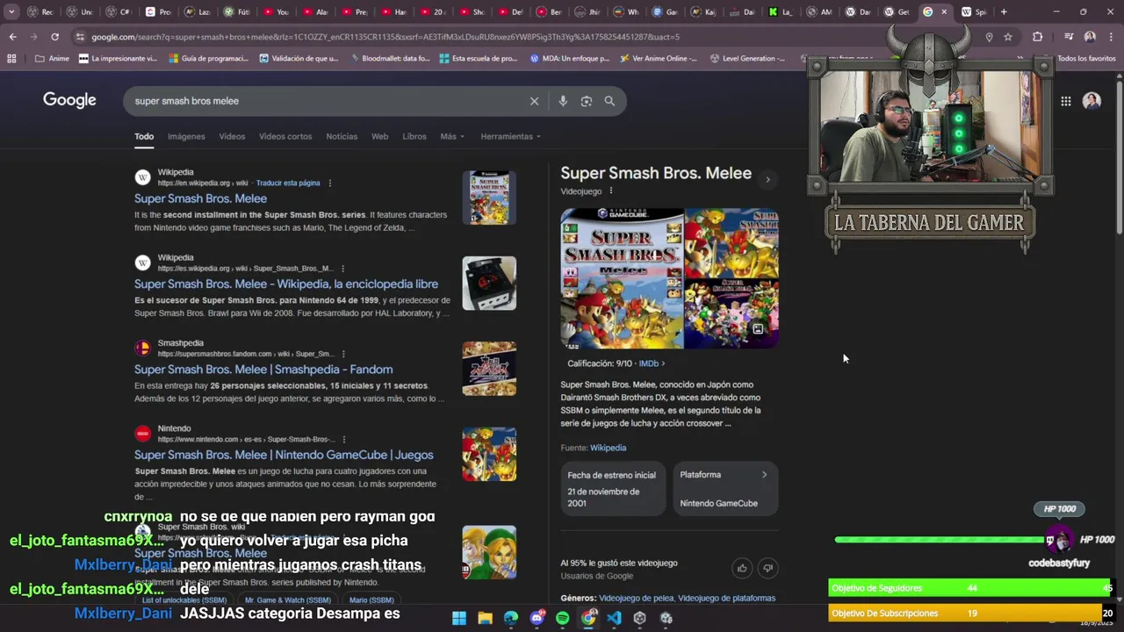Switch to the Imágenes search tab
Viewport: 1124px width, 632px height.
click(x=186, y=136)
